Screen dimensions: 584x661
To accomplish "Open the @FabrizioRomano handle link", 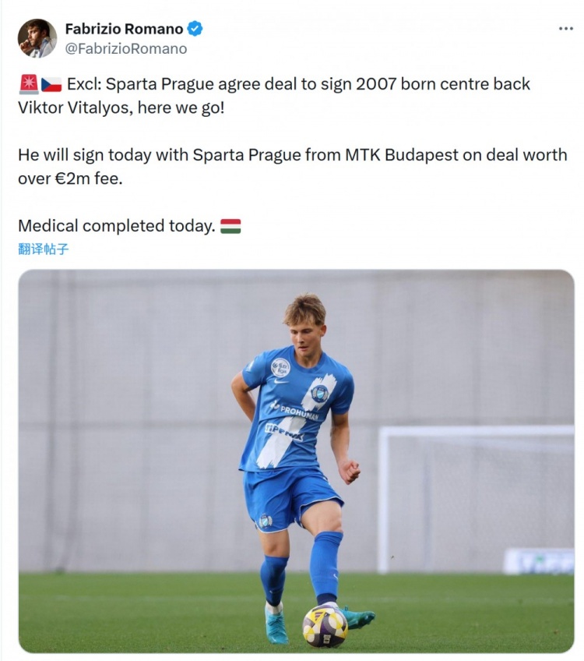I will pos(126,48).
